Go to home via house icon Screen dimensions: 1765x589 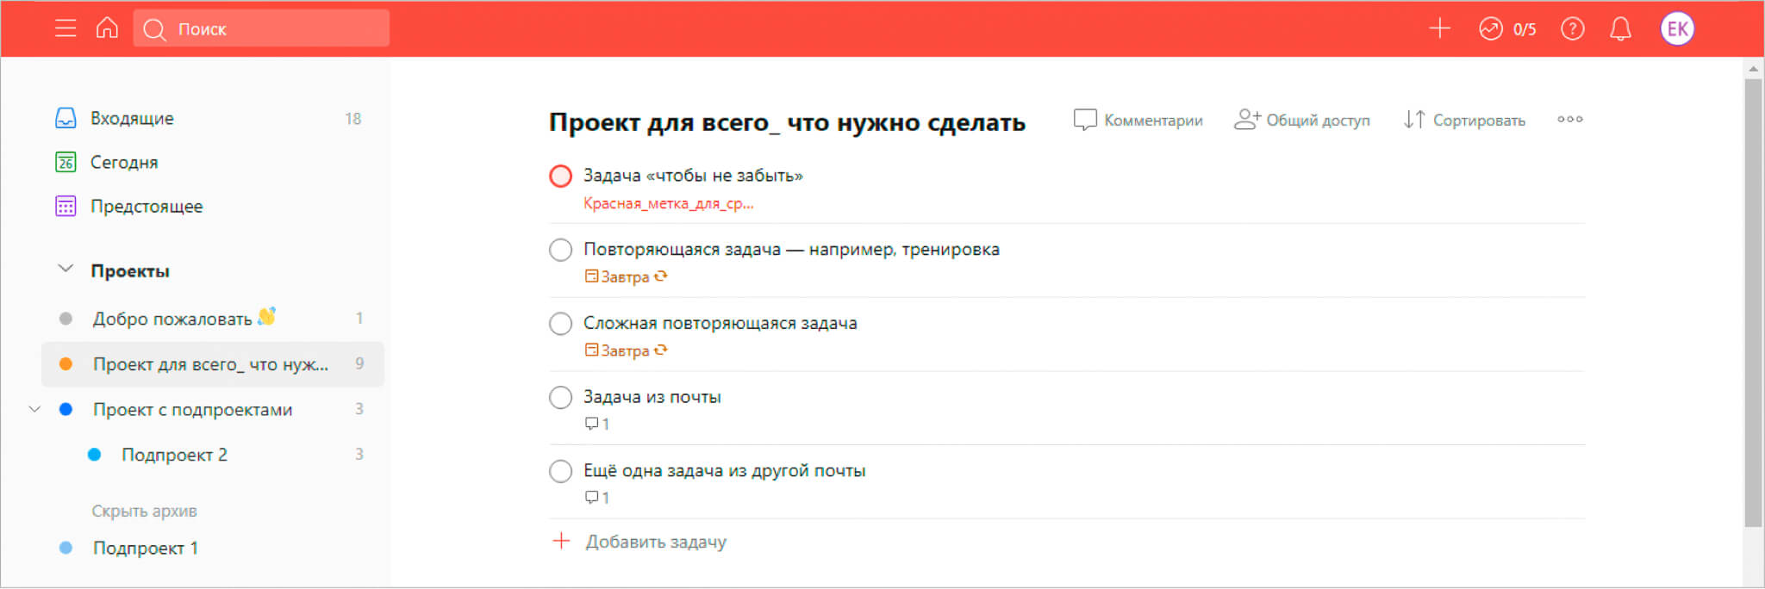(107, 28)
